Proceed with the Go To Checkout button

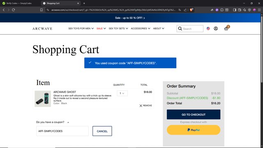(194, 114)
